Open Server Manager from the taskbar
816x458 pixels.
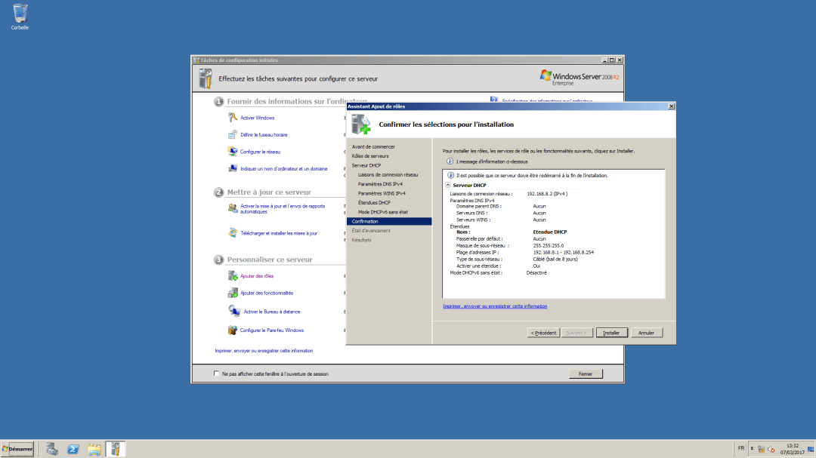click(x=51, y=448)
